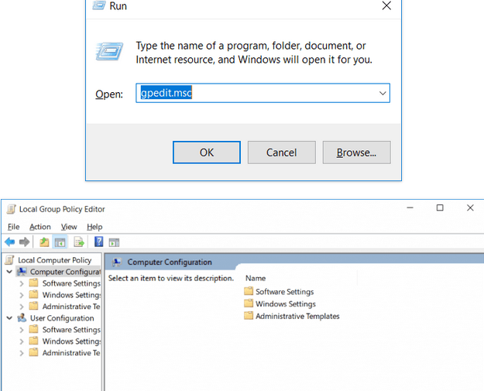Open the File menu
Image resolution: width=484 pixels, height=391 pixels.
pos(14,227)
